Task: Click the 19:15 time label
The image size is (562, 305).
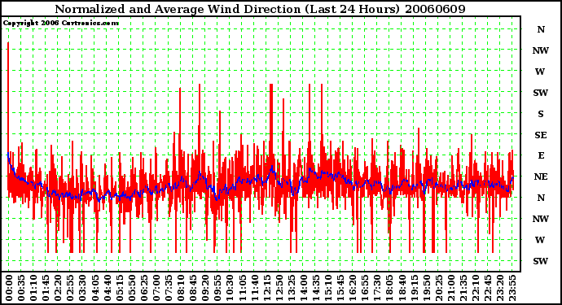Action: tap(414, 288)
